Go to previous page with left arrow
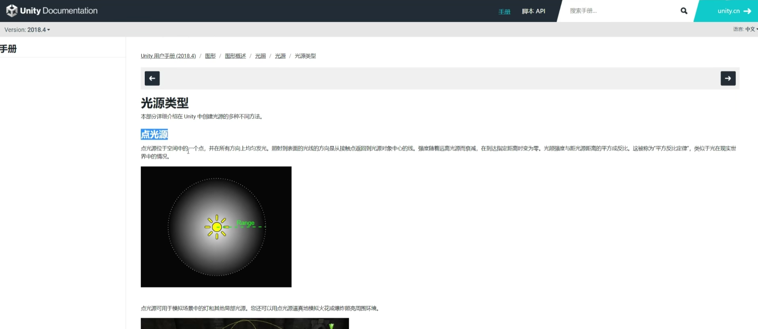The height and width of the screenshot is (329, 758). click(x=152, y=78)
